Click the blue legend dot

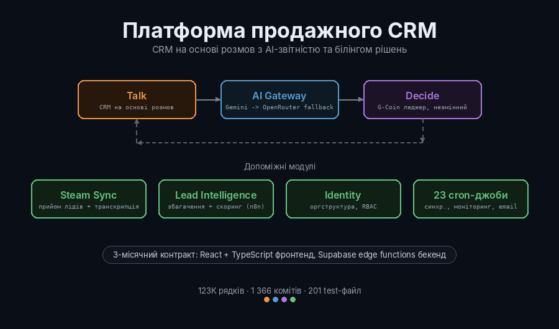coord(275,299)
